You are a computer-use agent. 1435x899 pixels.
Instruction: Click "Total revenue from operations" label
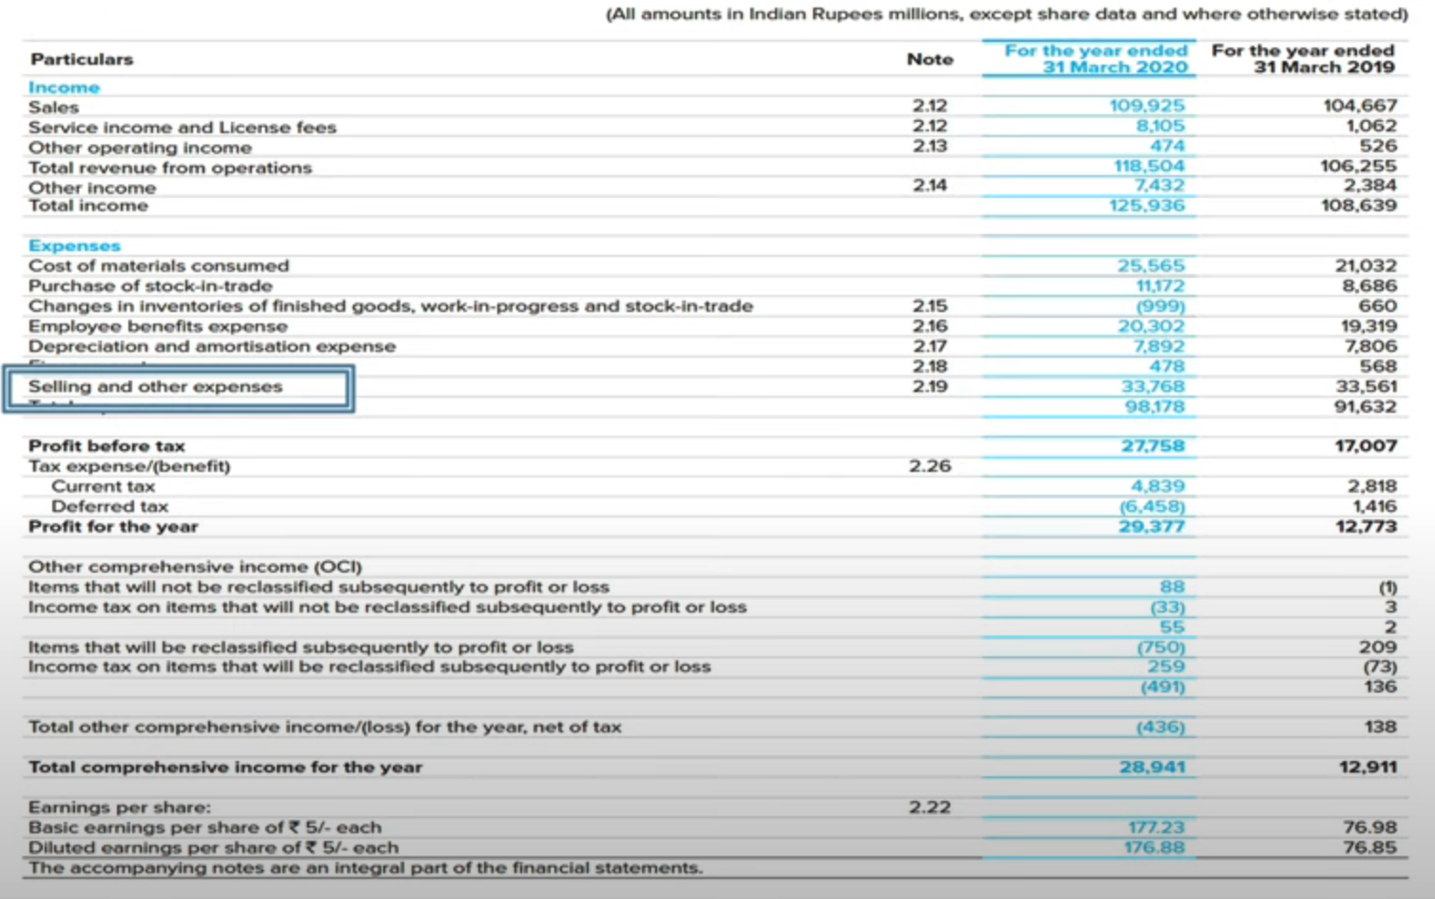(170, 167)
